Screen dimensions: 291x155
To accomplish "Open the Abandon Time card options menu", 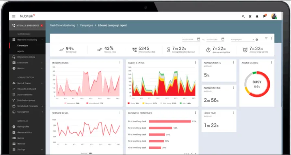I will (233, 88).
